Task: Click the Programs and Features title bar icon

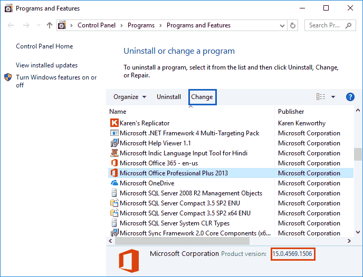Action: 8,8
